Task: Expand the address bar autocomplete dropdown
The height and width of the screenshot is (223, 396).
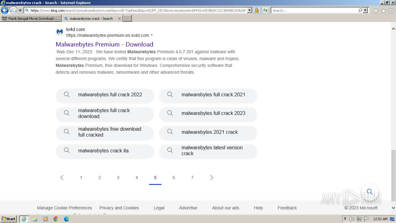Action: 250,11
